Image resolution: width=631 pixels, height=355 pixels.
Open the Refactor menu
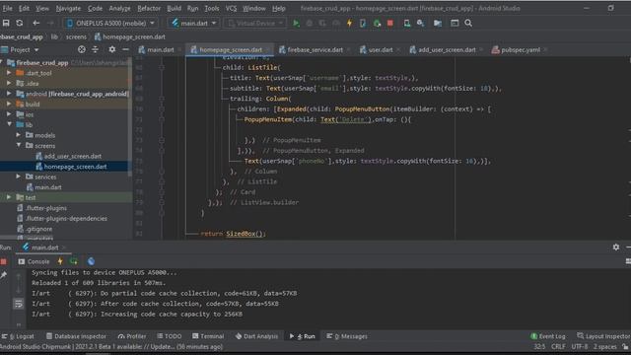pos(149,9)
